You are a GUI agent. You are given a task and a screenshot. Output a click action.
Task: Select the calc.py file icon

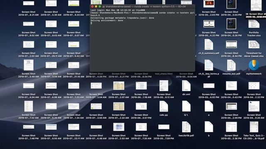164,106
